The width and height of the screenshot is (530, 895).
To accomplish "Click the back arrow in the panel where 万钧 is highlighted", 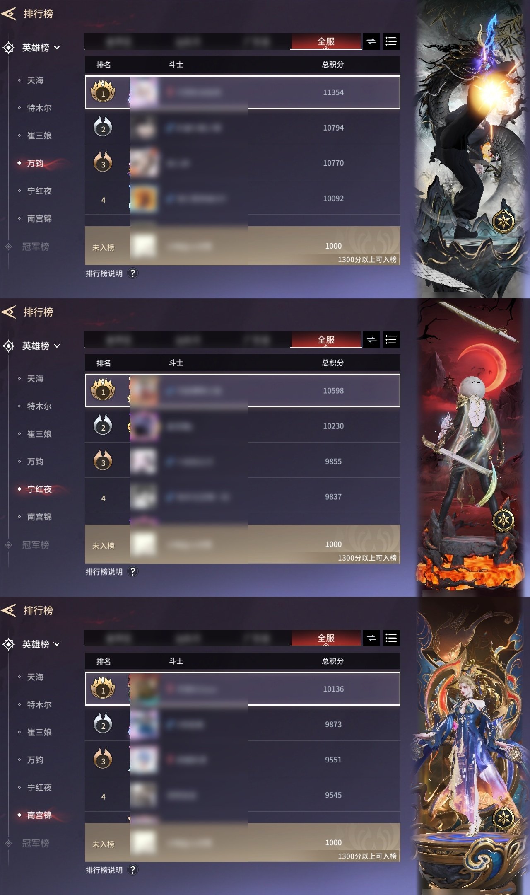I will coord(9,14).
